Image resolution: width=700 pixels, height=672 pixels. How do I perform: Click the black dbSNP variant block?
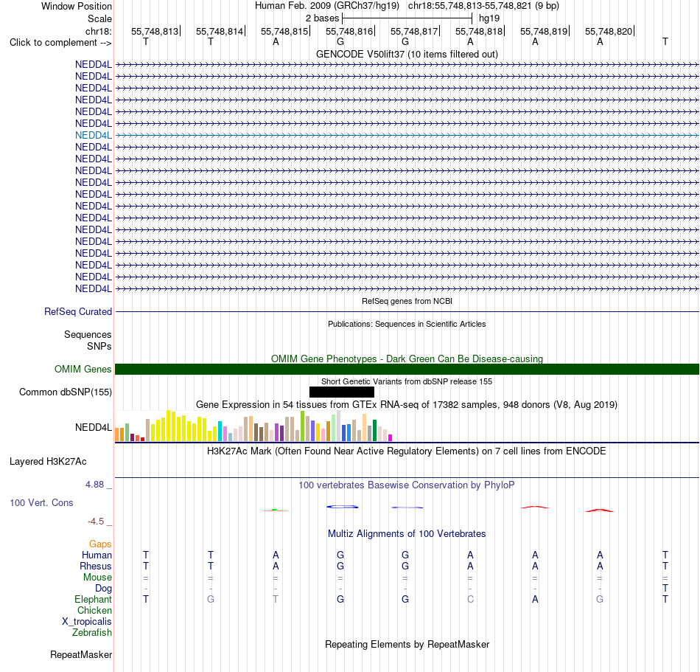click(341, 392)
